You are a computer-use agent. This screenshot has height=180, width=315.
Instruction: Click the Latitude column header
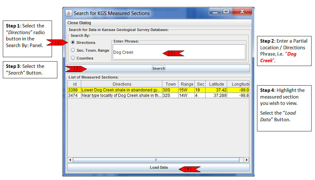(x=216, y=84)
